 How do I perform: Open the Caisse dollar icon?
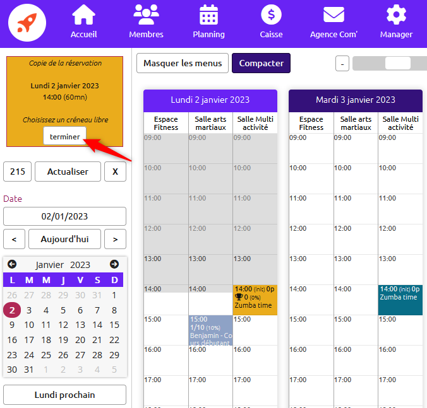(x=271, y=15)
